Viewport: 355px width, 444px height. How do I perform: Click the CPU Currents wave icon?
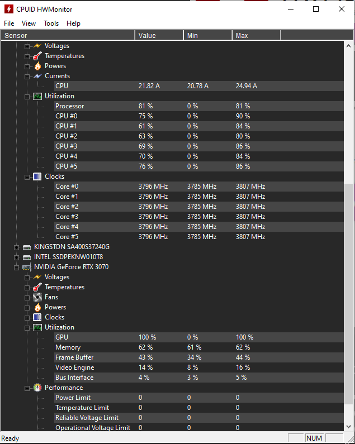37,76
